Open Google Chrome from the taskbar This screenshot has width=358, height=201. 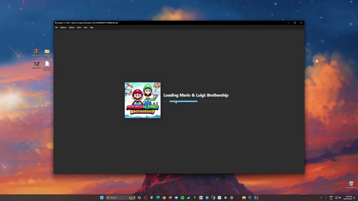pos(164,198)
